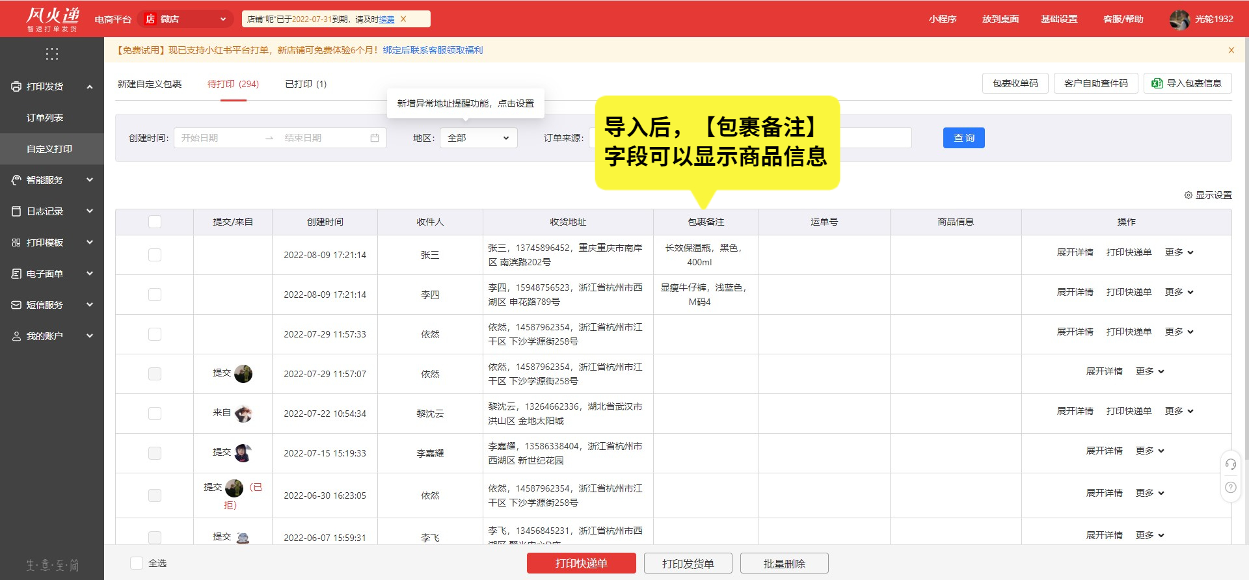Viewport: 1249px width, 580px height.
Task: Dismiss the free trial banner
Action: (x=1231, y=50)
